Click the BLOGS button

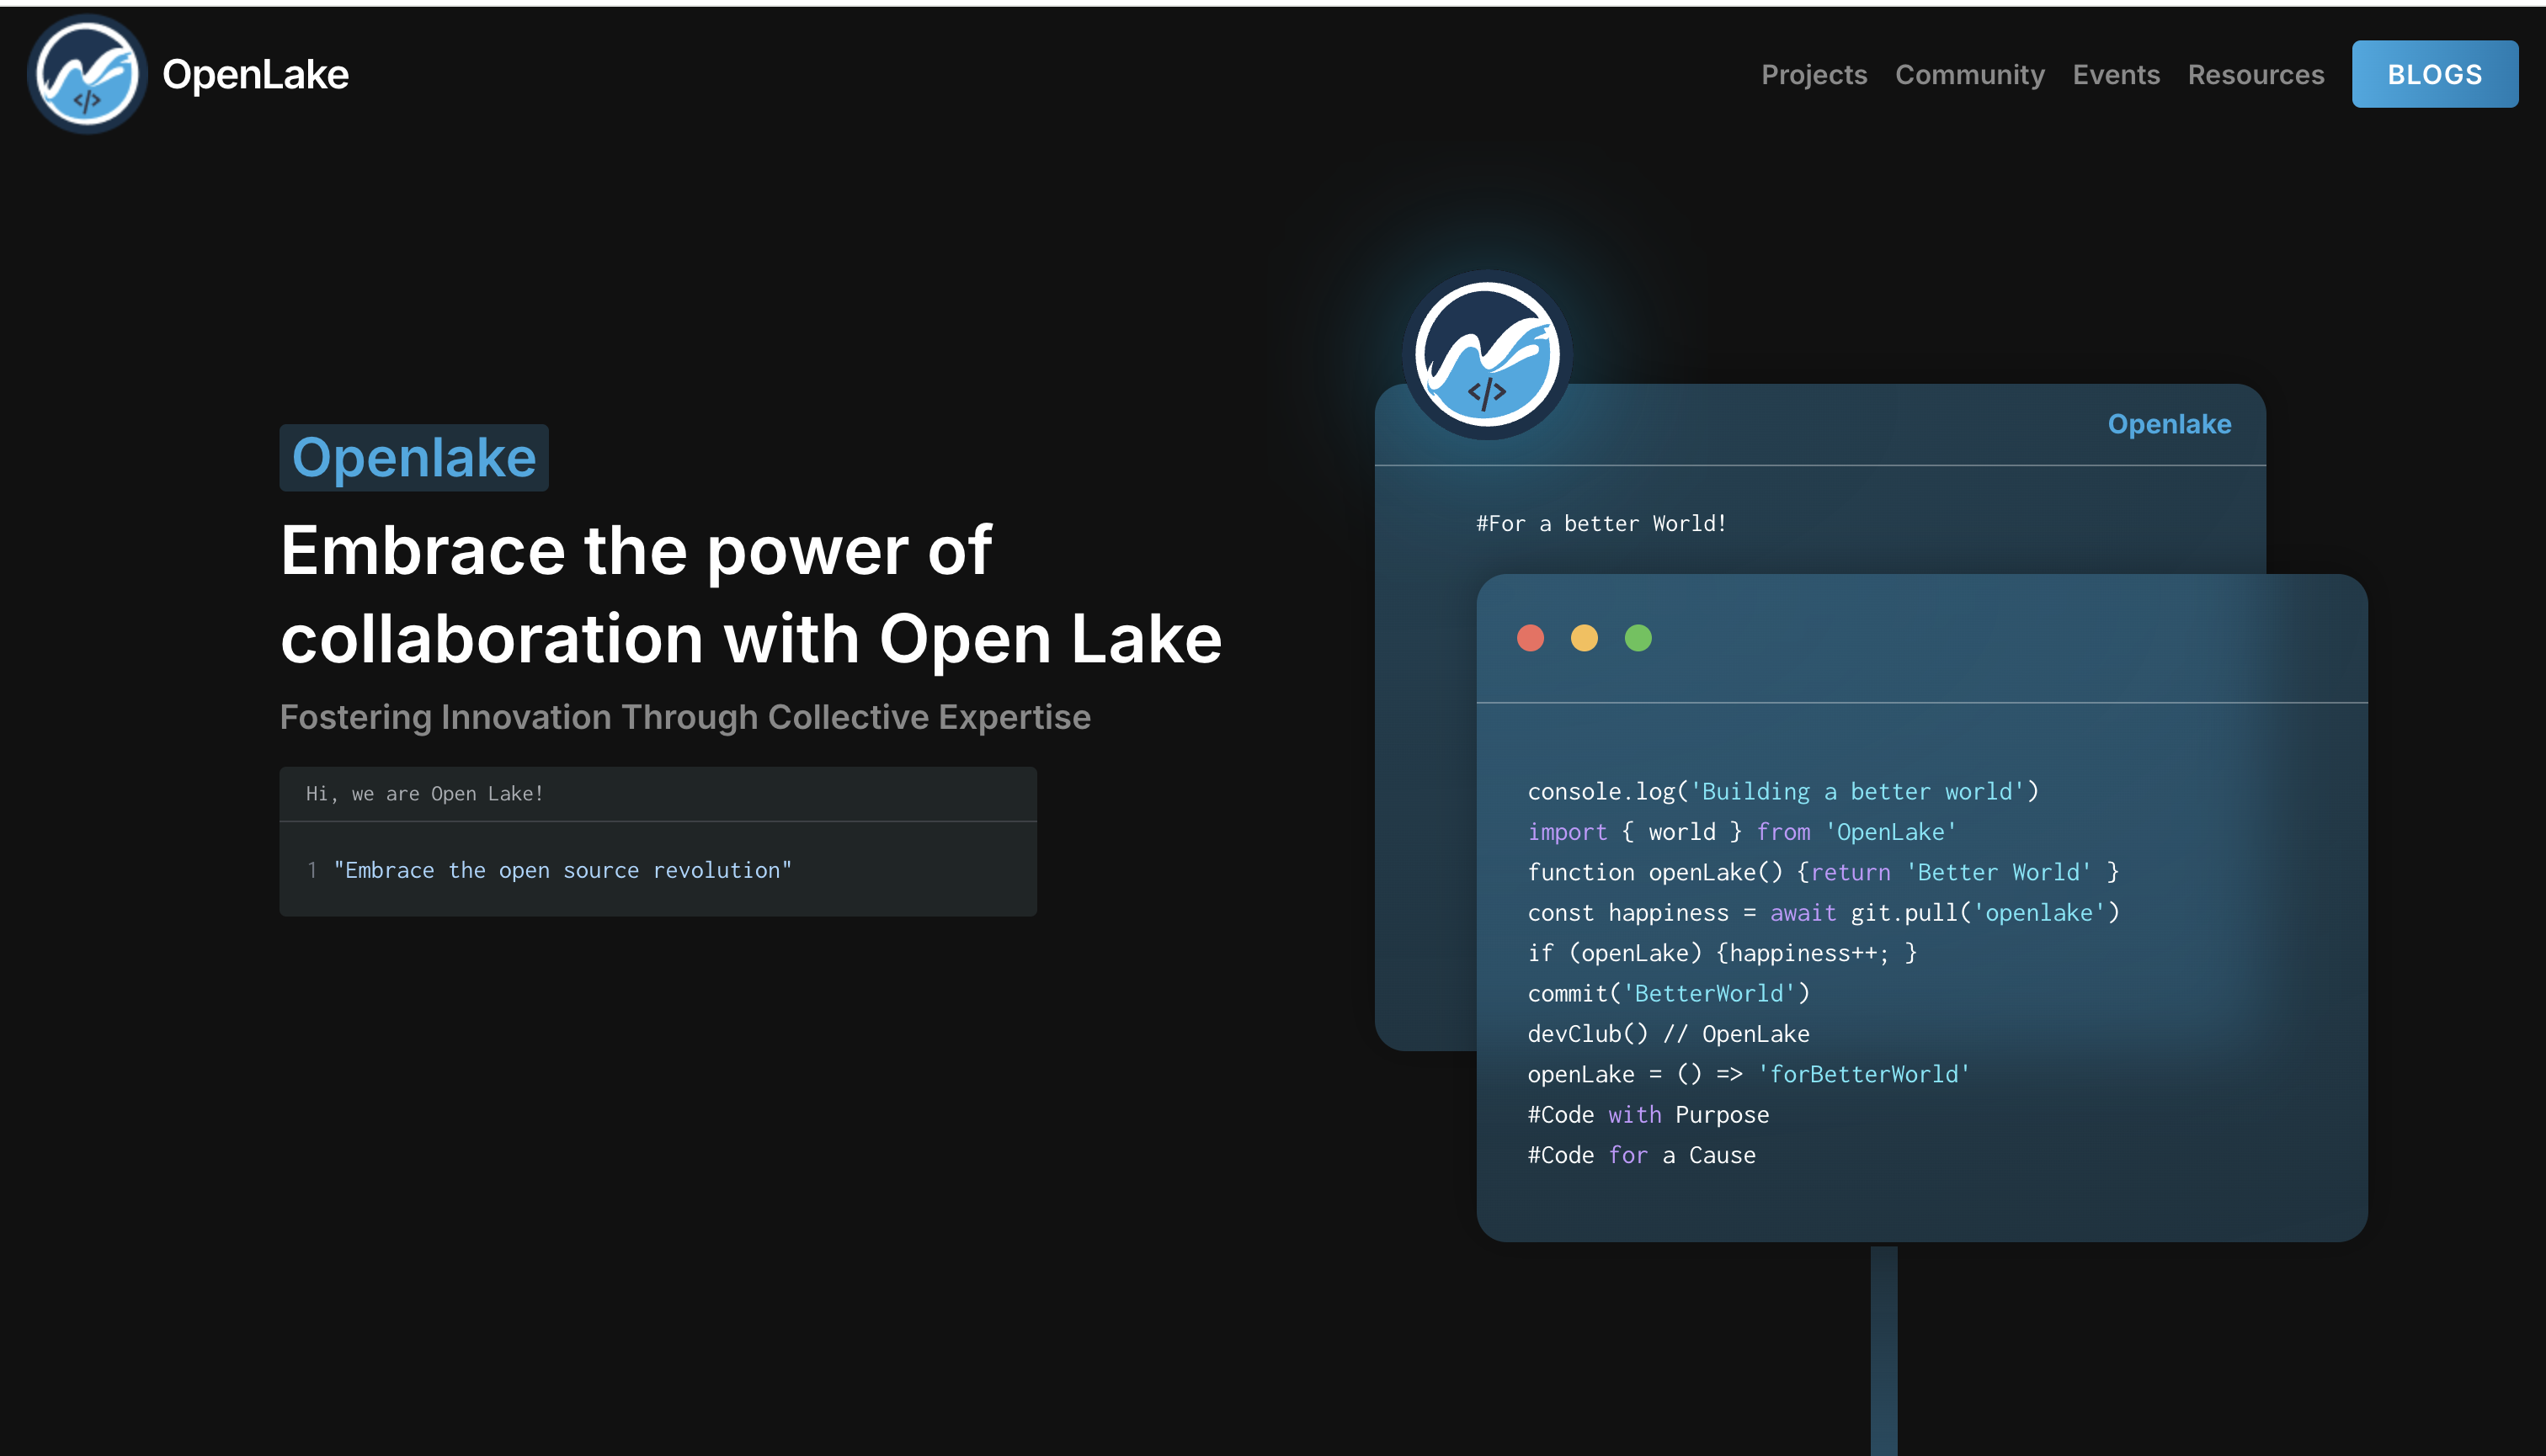[2434, 75]
